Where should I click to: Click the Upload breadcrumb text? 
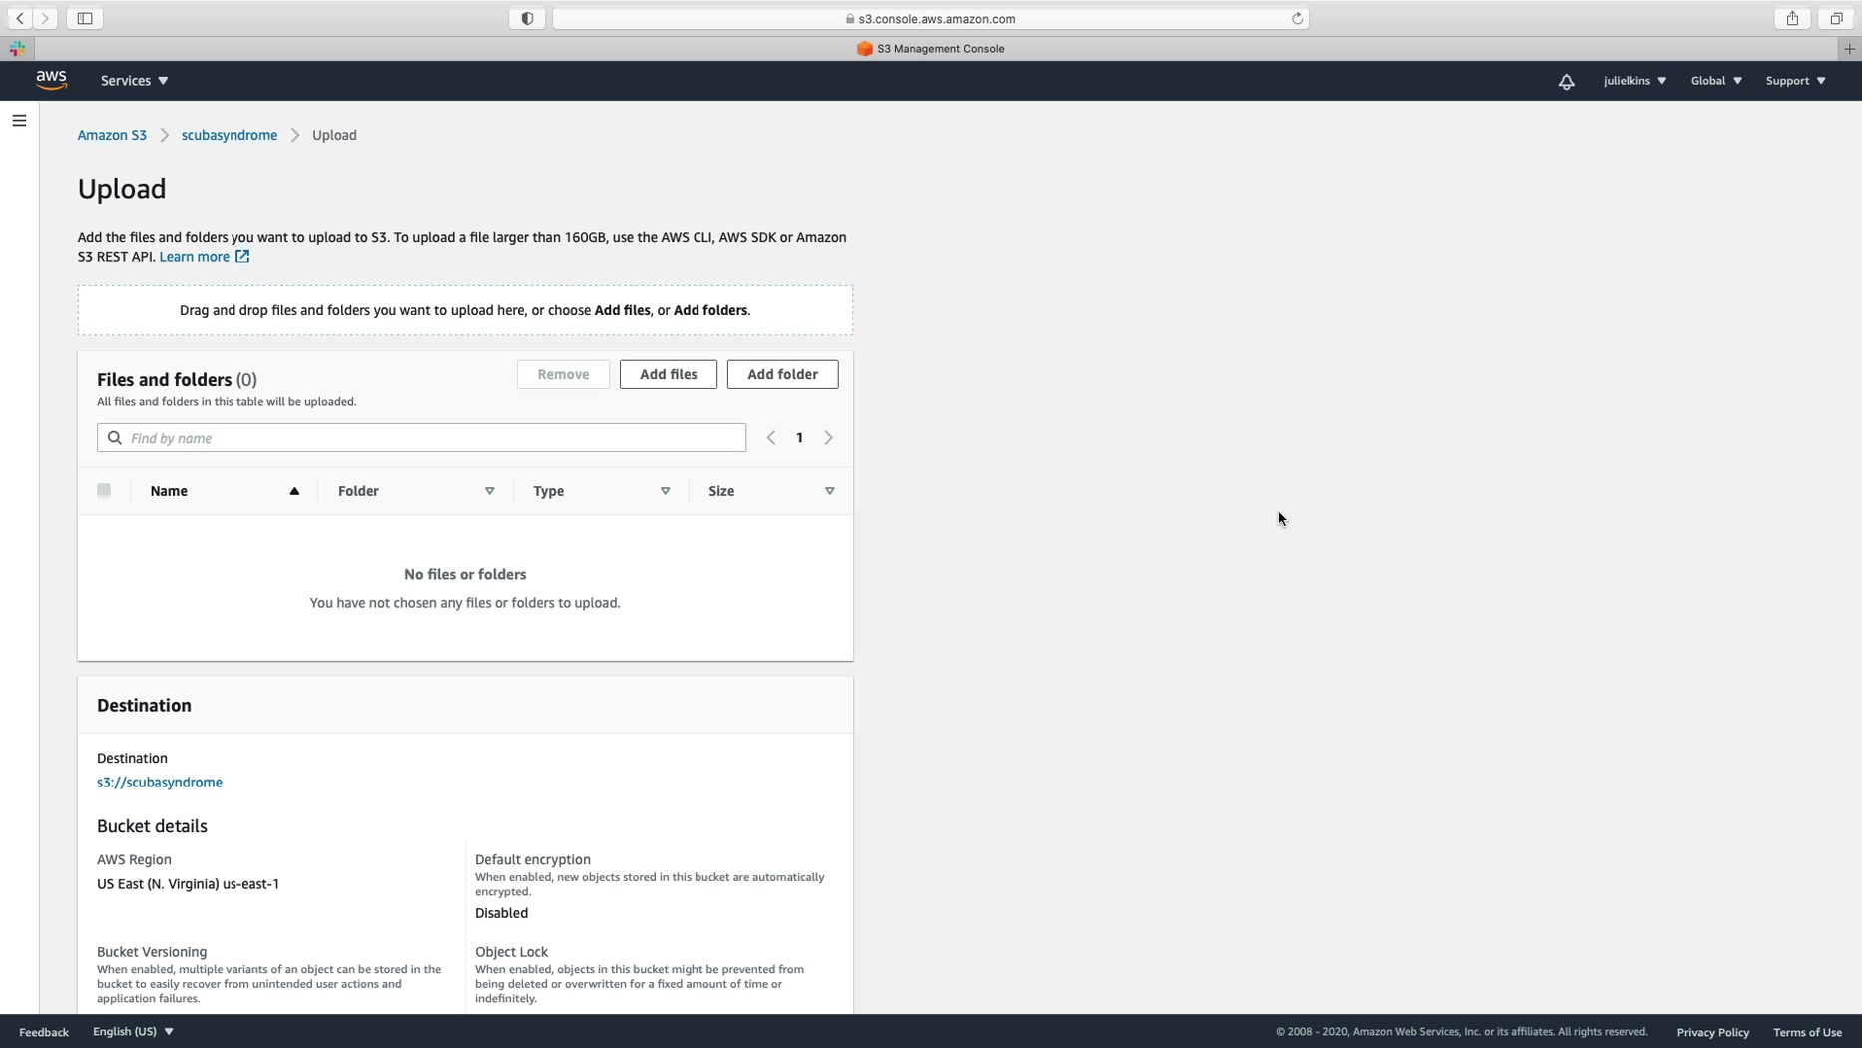click(x=334, y=135)
